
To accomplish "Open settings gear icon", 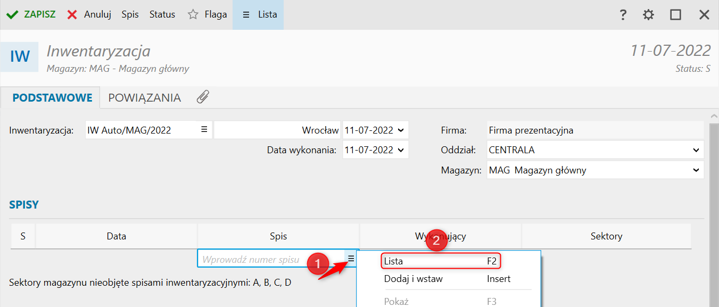I will 648,15.
